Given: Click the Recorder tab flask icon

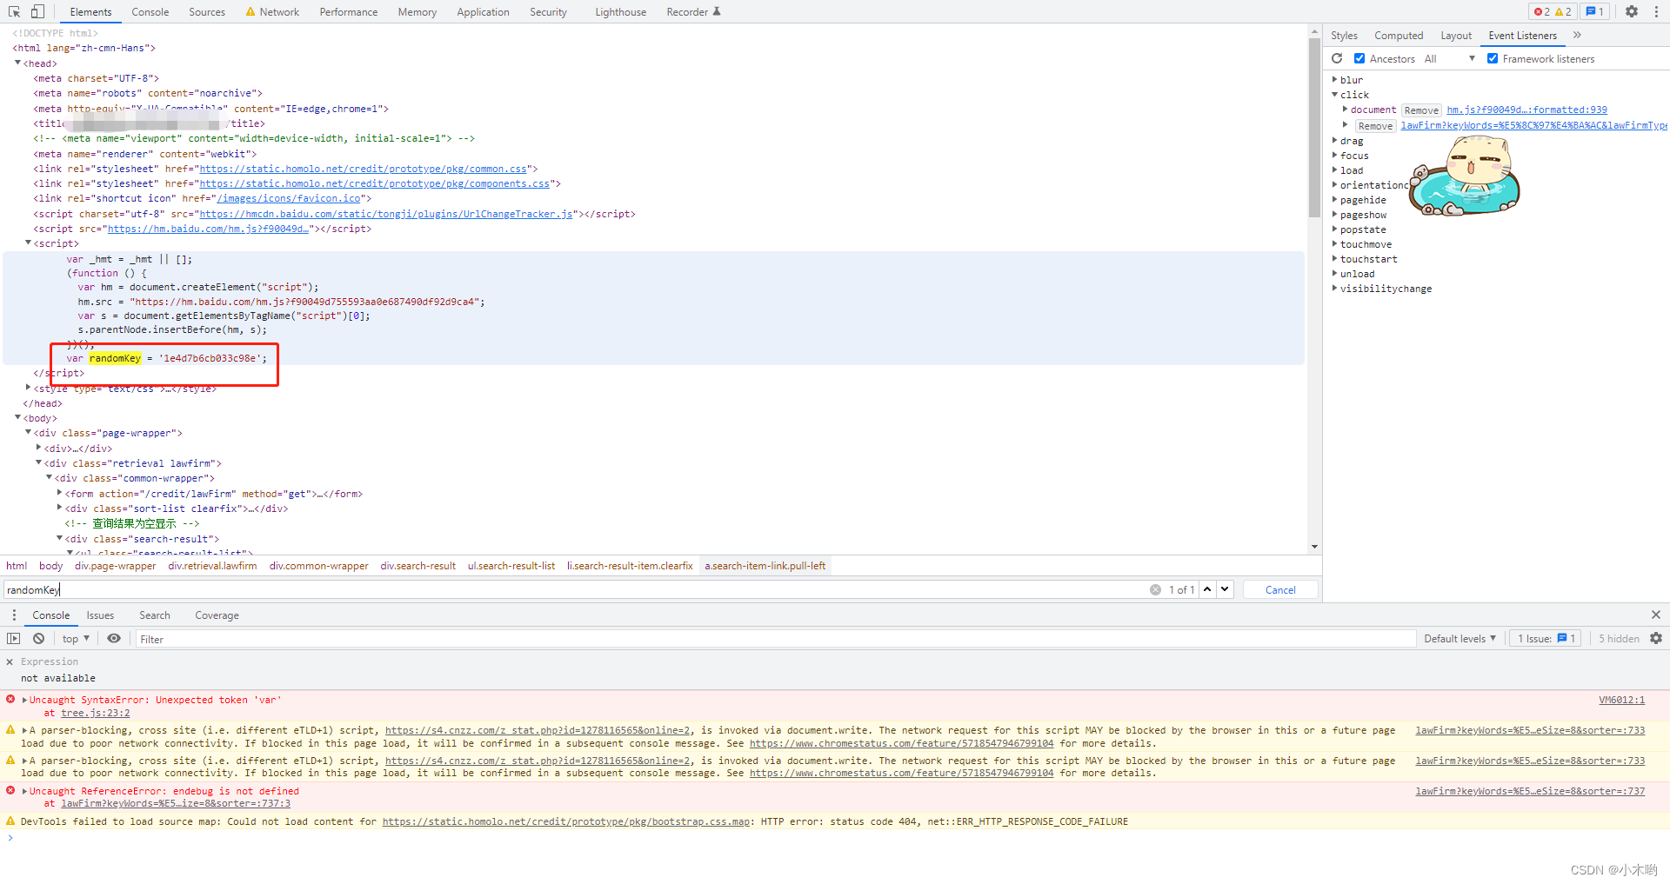Looking at the screenshot, I should [x=717, y=11].
